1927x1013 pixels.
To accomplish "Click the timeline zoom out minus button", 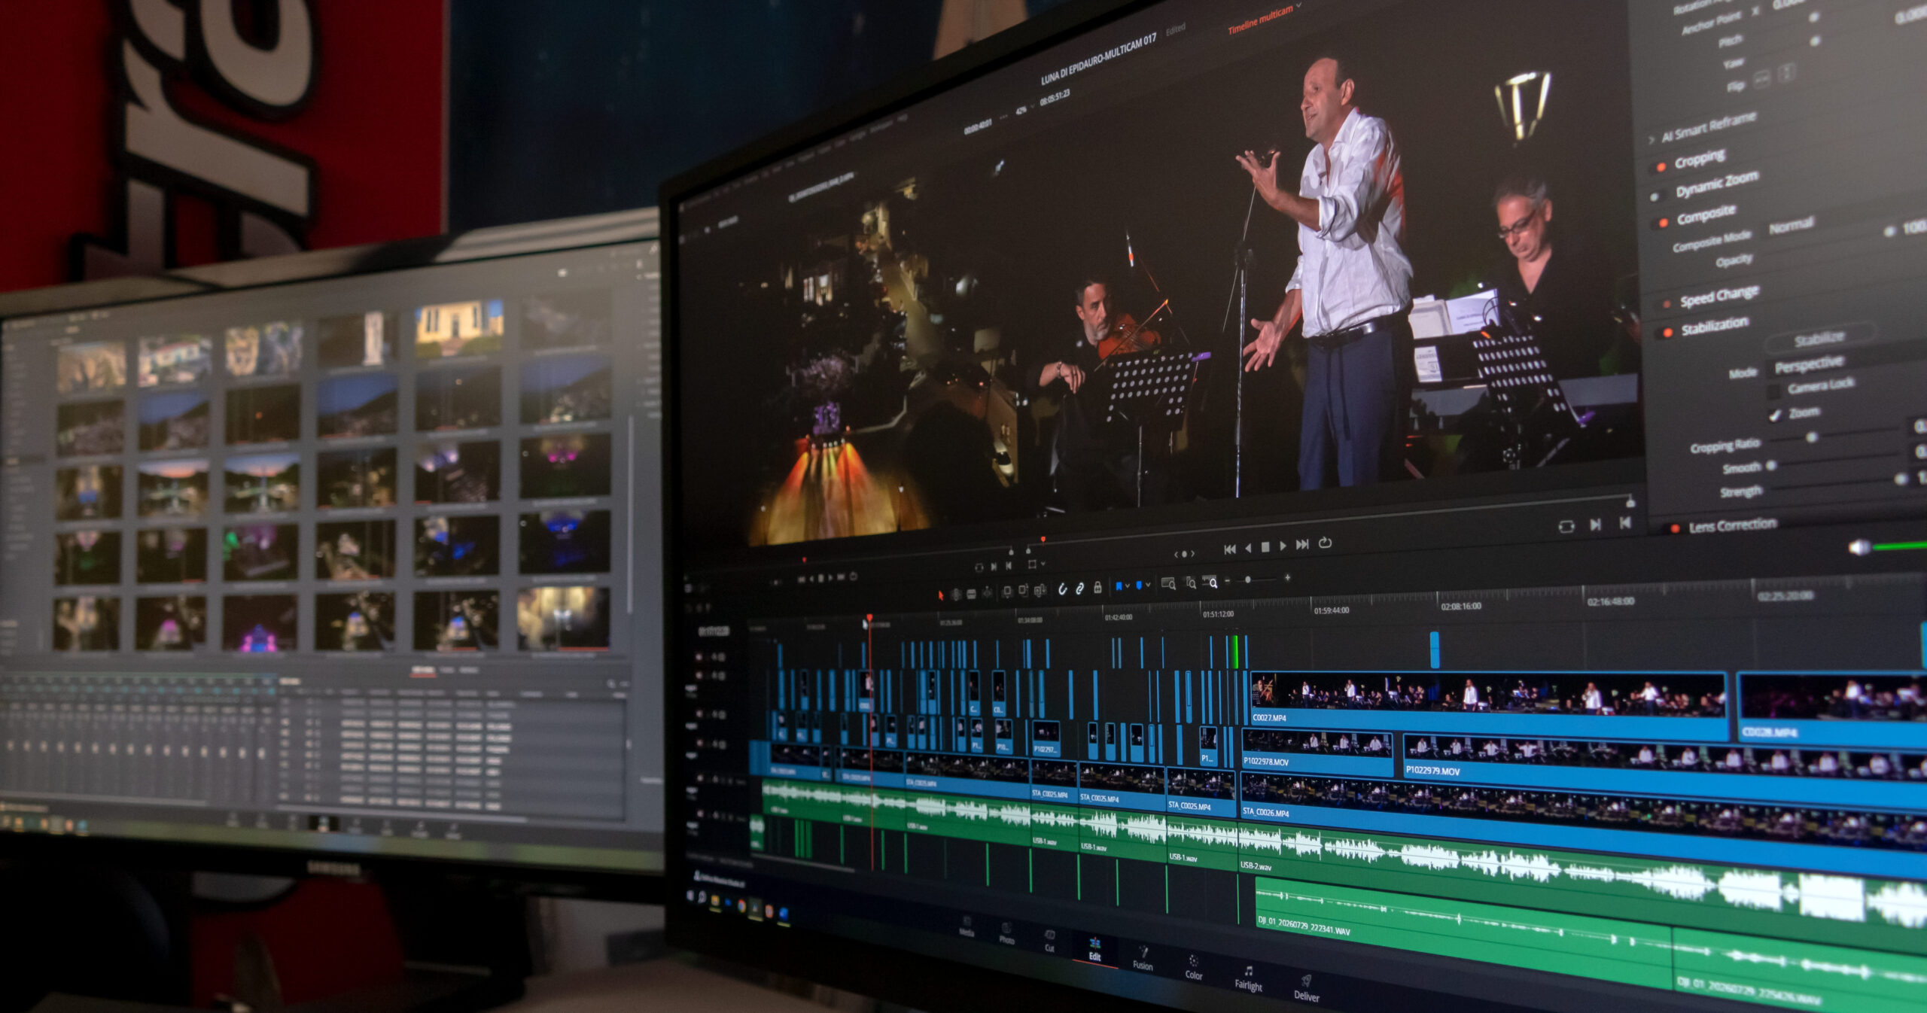I will point(1228,580).
